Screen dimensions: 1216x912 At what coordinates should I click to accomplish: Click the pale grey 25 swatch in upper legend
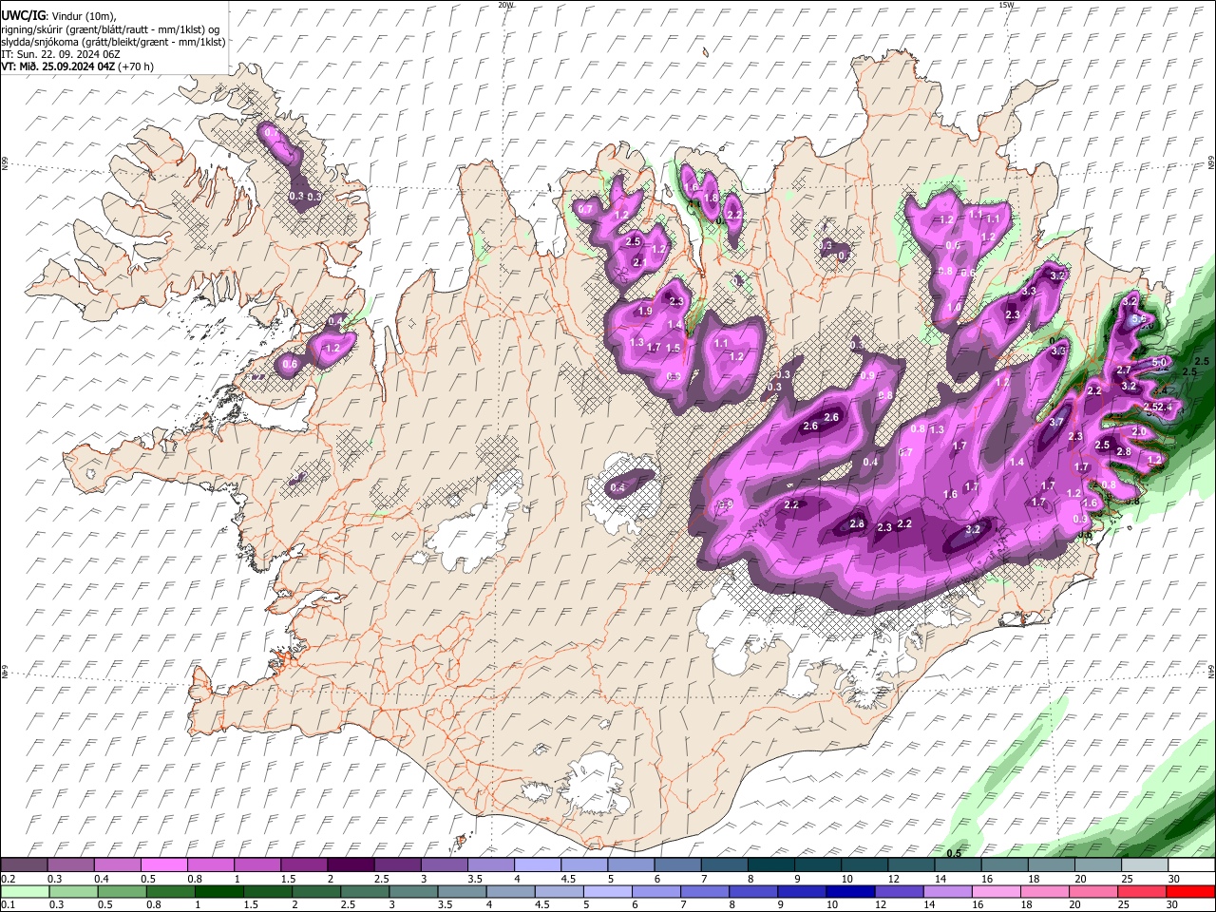(1144, 864)
